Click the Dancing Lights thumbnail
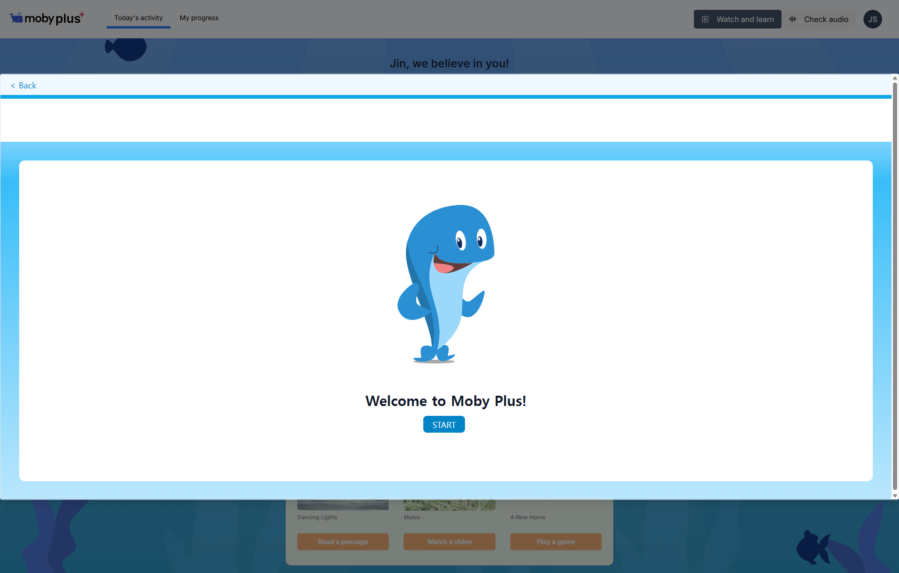899x573 pixels. [x=343, y=505]
